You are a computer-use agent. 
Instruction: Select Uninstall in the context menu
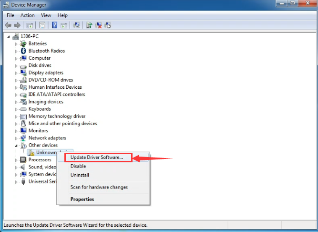point(80,175)
